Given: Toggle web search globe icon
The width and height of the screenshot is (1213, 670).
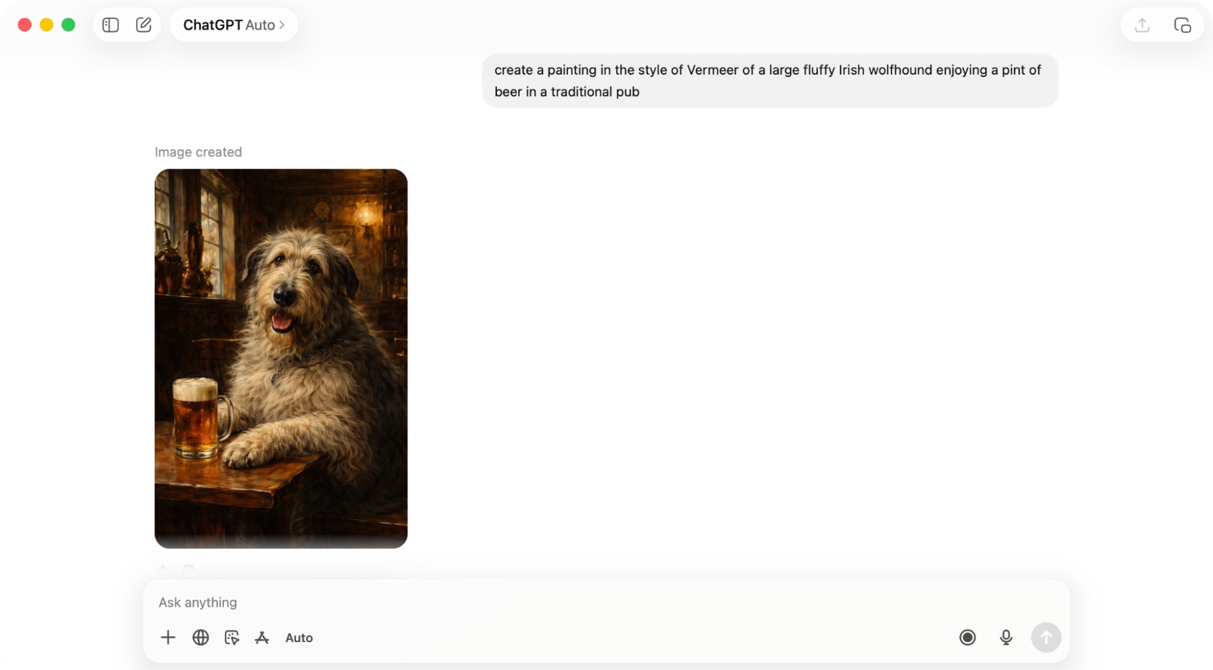Looking at the screenshot, I should pyautogui.click(x=201, y=637).
